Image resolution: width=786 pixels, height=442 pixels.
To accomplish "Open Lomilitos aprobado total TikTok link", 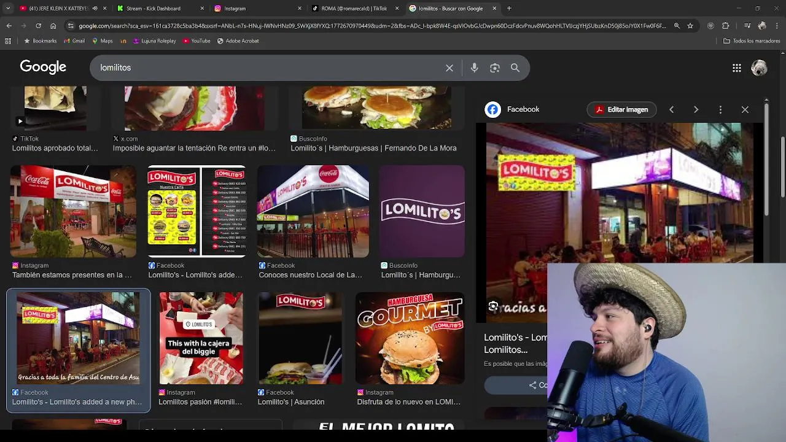I will click(x=55, y=148).
